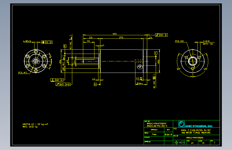
Task: Click the revision value 1
Action: point(215,143)
